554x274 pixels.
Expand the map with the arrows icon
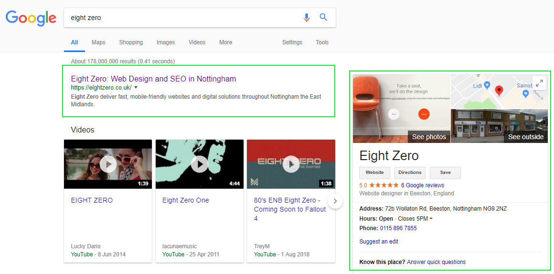point(540,83)
